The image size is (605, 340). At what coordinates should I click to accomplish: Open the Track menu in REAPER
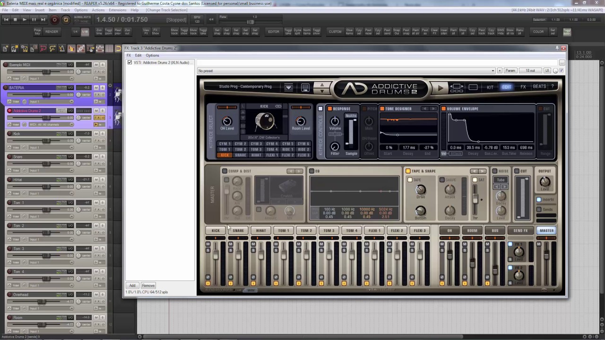tap(65, 10)
